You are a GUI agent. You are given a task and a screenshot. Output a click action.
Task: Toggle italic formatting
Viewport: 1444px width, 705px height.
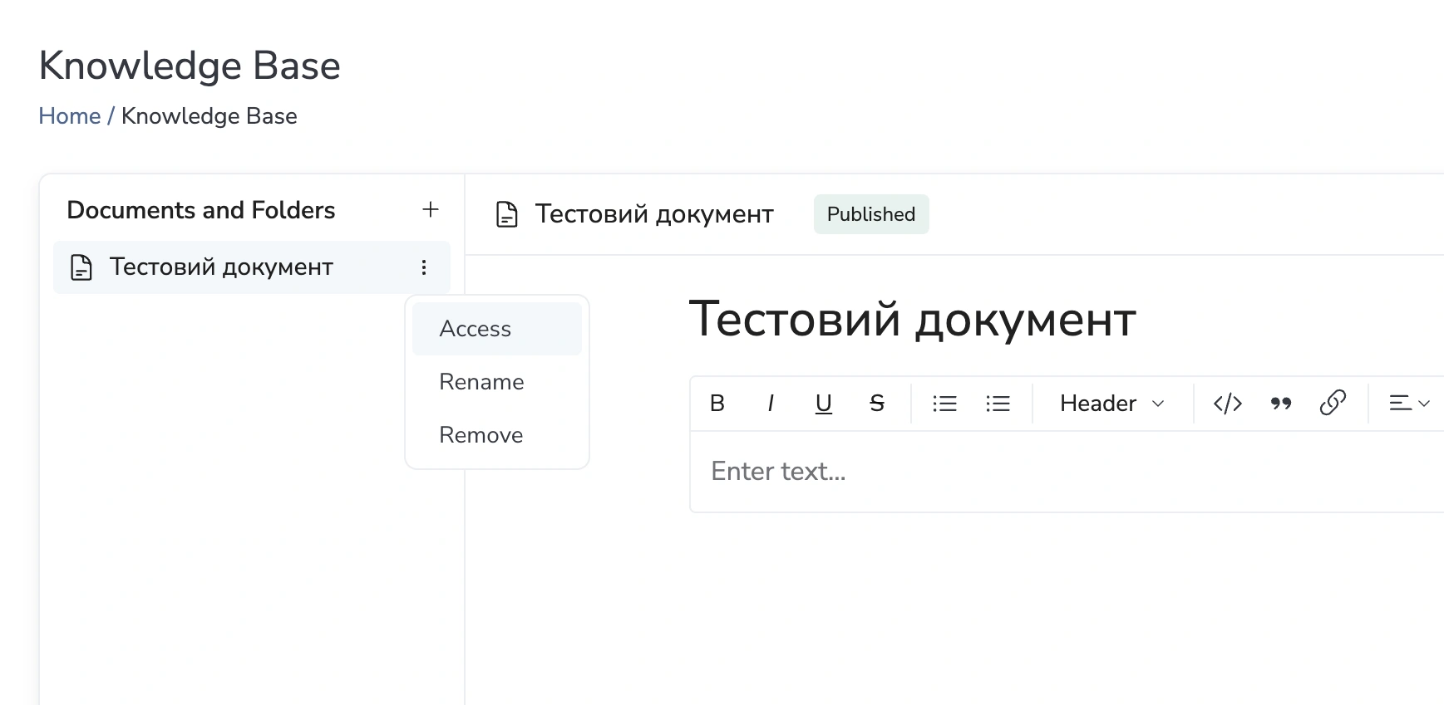[x=771, y=404]
